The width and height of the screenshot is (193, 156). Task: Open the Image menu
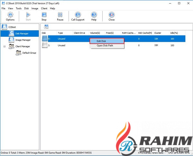tap(35, 8)
